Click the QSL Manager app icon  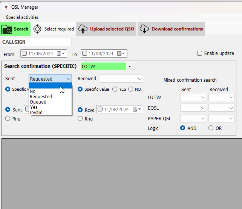pos(6,7)
